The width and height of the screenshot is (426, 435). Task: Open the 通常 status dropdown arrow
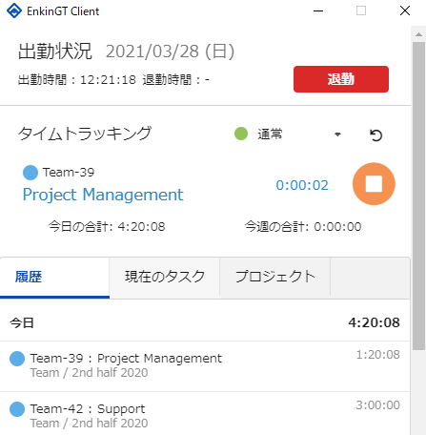point(337,135)
